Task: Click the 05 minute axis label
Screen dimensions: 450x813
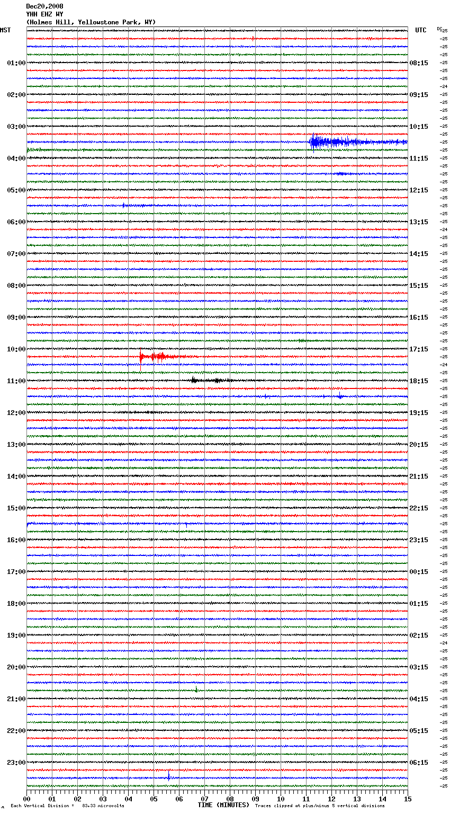Action: click(154, 799)
